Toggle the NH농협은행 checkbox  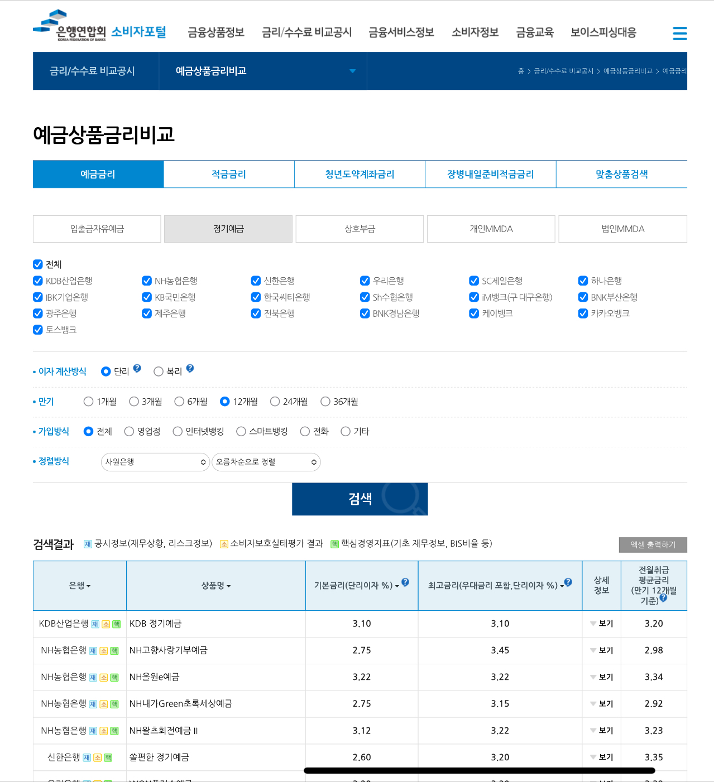147,281
